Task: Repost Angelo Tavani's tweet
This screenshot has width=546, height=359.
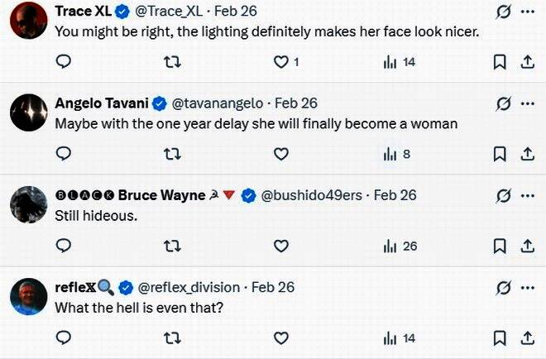Action: pyautogui.click(x=173, y=154)
